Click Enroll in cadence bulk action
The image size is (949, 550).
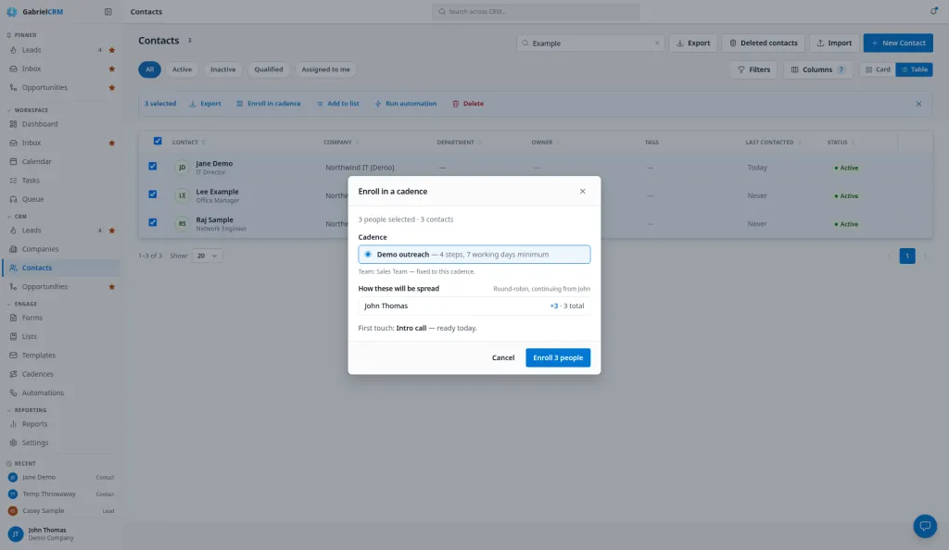click(268, 104)
